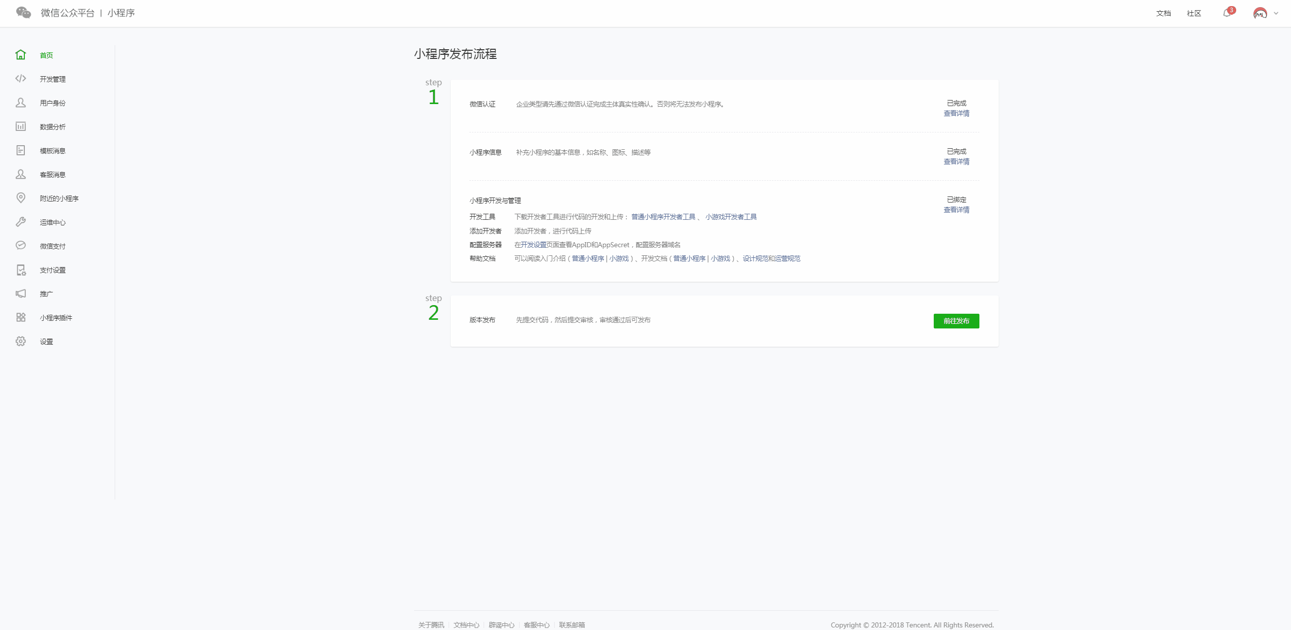Click 查看详情 under 微信认证 status

[956, 113]
